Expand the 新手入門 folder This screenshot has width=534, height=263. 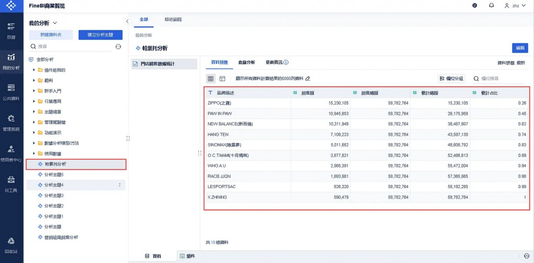pos(34,91)
